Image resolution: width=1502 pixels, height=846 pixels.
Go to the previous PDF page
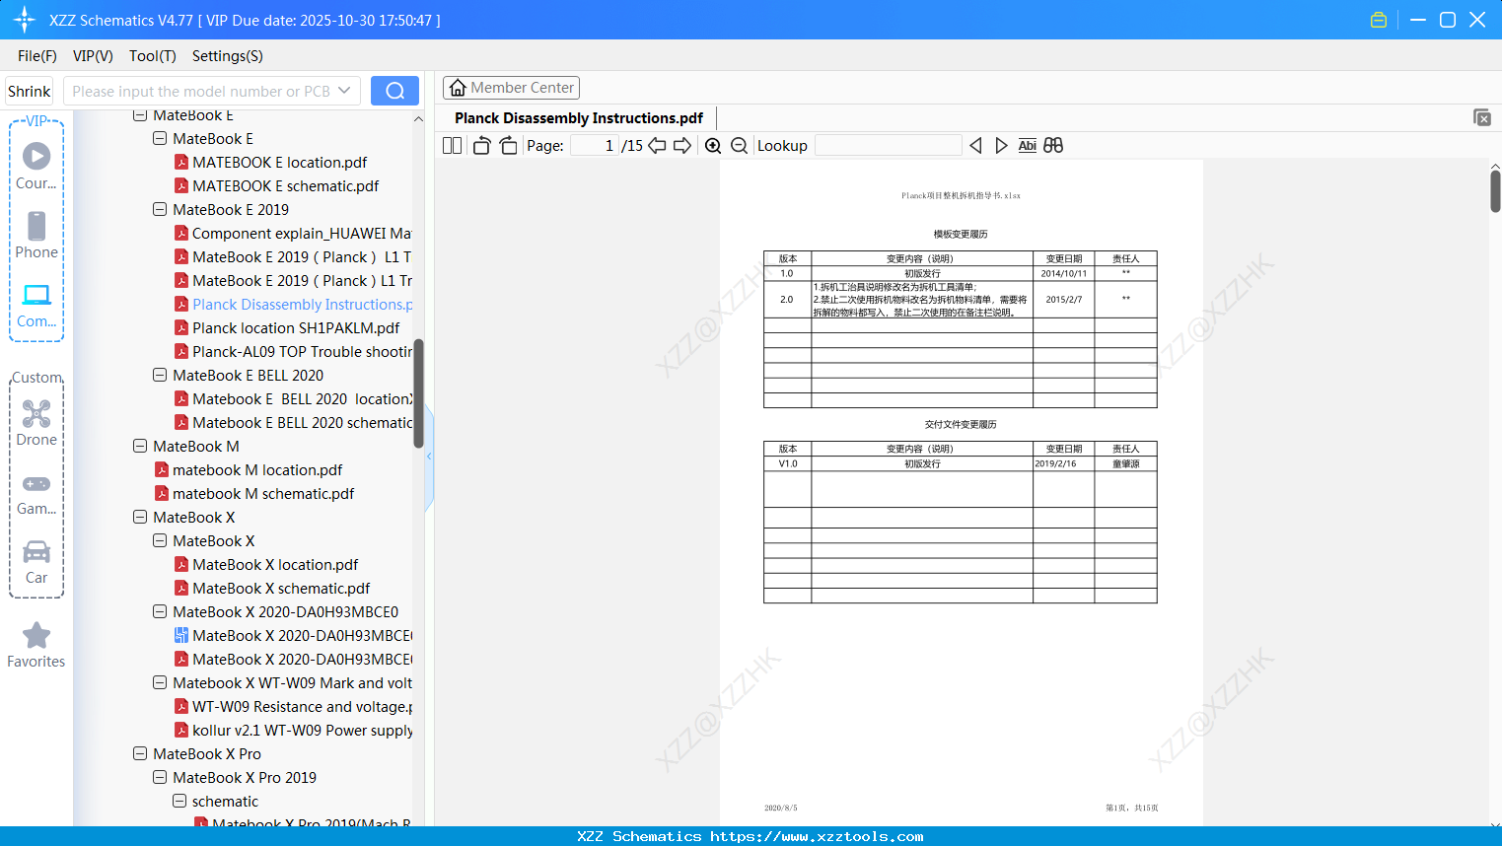pyautogui.click(x=657, y=146)
